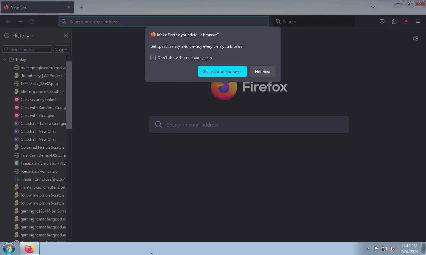Viewport: 426px width, 255px height.
Task: Open the list all tabs chevron
Action: (x=373, y=7)
